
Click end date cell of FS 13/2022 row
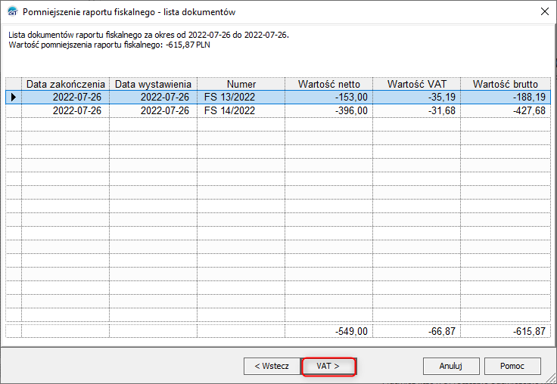click(x=66, y=97)
